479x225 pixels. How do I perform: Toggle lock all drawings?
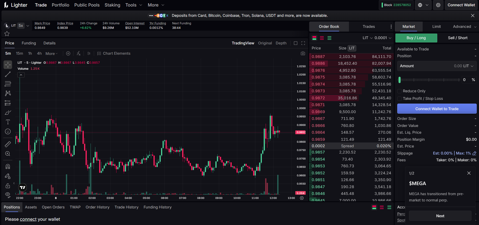tap(8, 186)
